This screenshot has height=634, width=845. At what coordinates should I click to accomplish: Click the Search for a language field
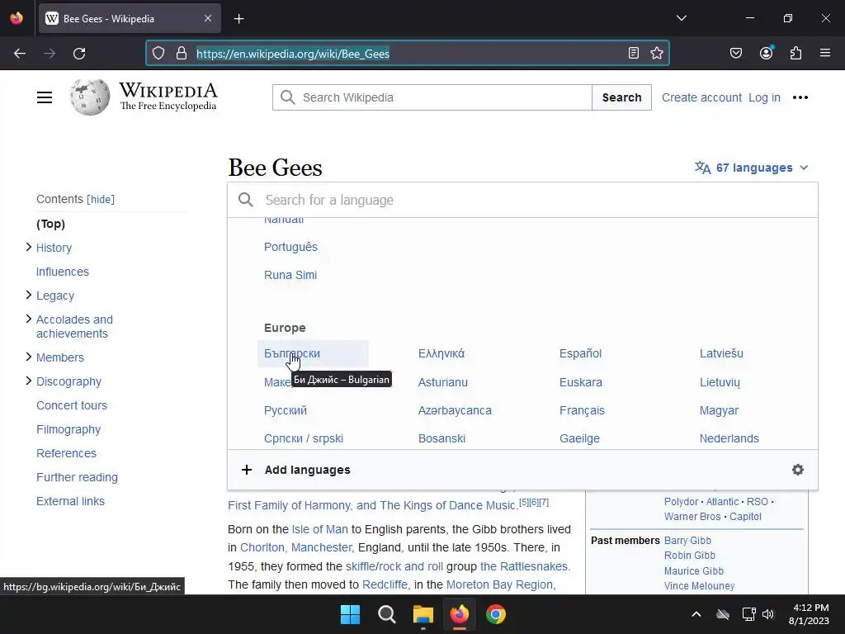pos(522,200)
